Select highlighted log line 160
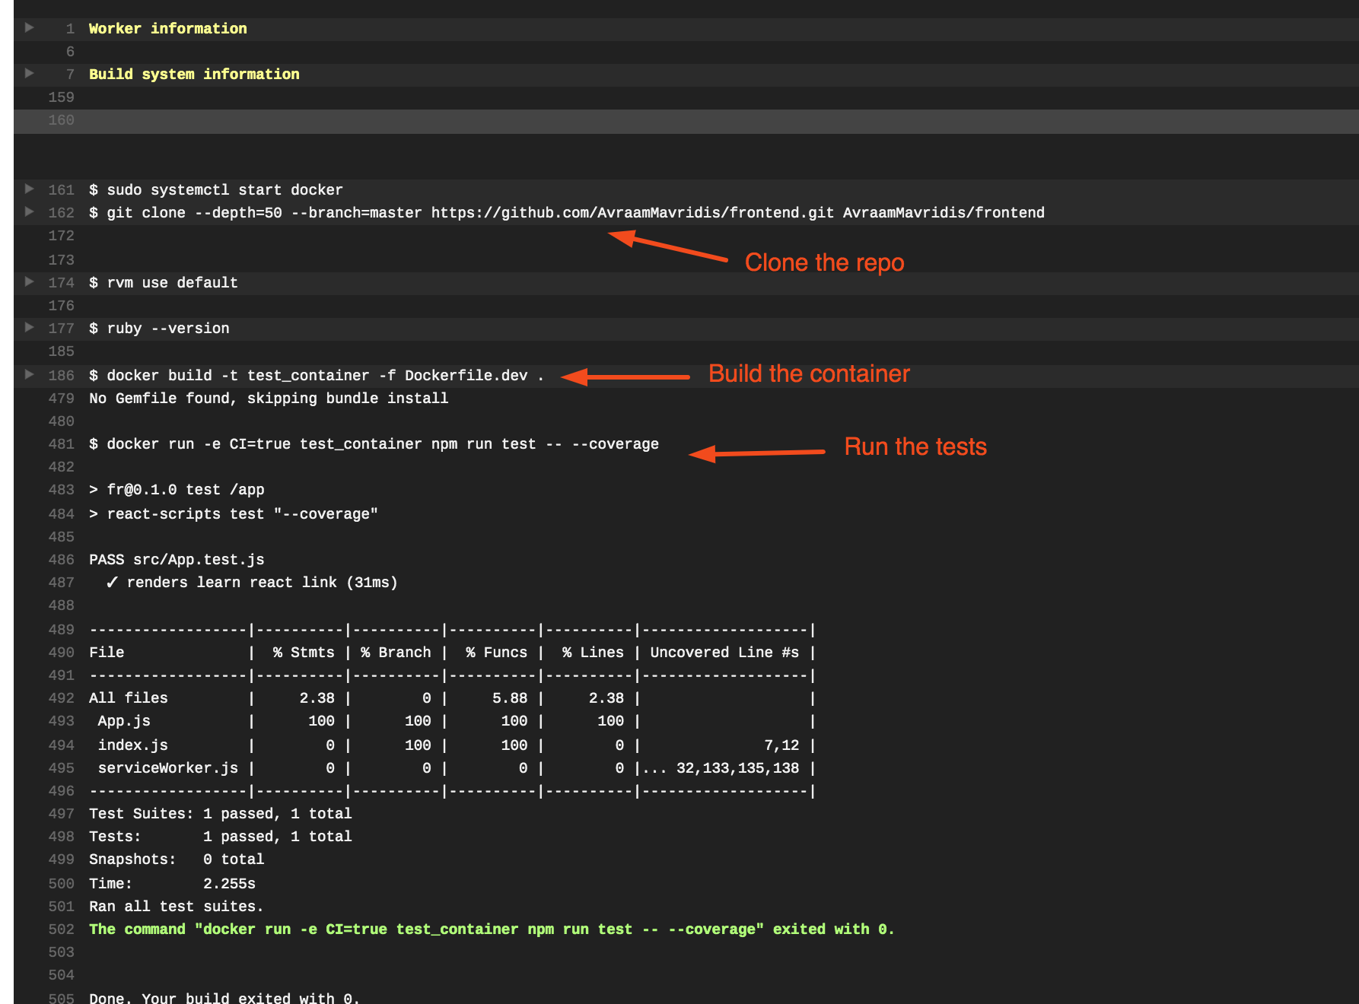This screenshot has height=1004, width=1359. click(x=686, y=121)
